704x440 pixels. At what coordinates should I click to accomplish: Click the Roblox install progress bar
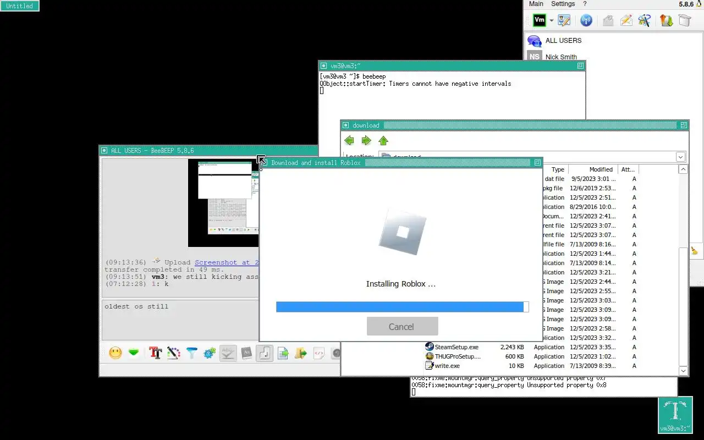pyautogui.click(x=402, y=307)
